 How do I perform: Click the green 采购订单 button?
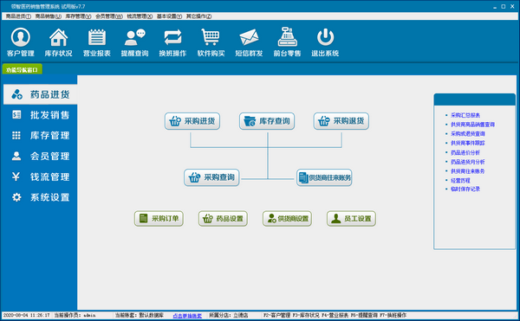tap(159, 218)
